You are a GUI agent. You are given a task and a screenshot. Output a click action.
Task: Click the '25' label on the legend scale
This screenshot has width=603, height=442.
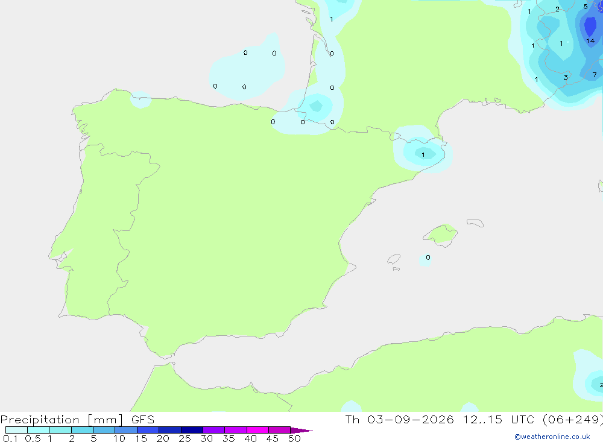pos(185,438)
